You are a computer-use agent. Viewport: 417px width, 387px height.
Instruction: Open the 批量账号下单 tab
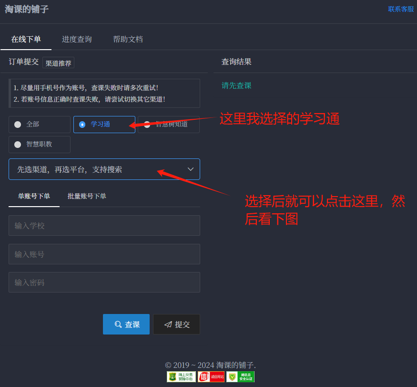(x=87, y=196)
